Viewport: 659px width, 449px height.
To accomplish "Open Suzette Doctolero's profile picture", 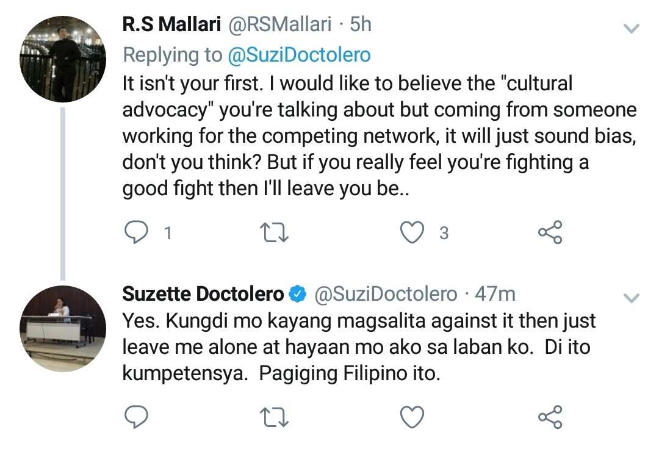I will (x=63, y=328).
